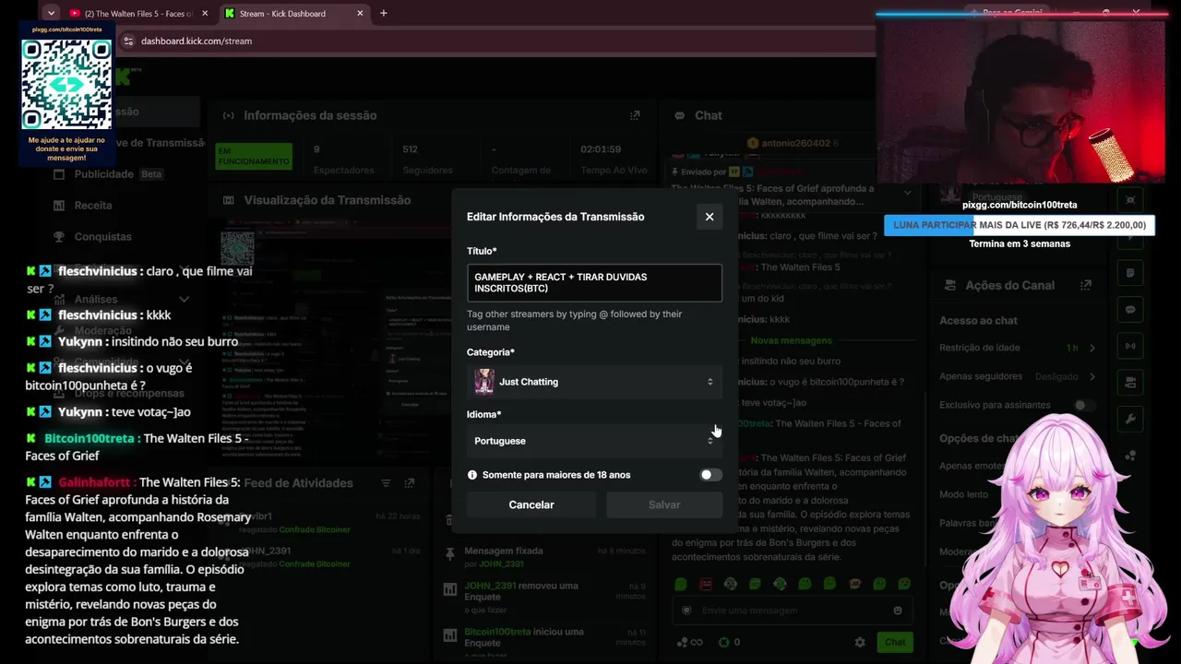Open Conquistas in the sidebar
Image resolution: width=1181 pixels, height=664 pixels.
(103, 237)
